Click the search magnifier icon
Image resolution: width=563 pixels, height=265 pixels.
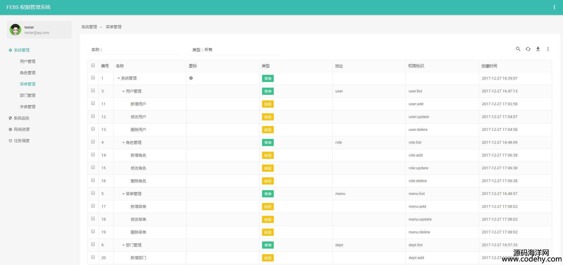pos(518,49)
